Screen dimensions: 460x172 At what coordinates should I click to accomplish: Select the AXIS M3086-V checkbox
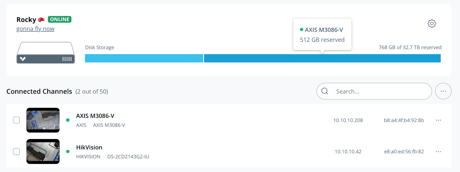tap(16, 120)
